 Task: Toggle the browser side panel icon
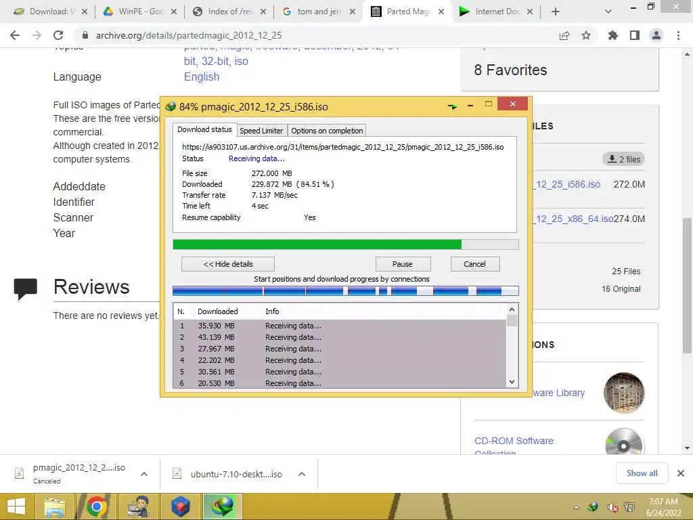tap(635, 35)
